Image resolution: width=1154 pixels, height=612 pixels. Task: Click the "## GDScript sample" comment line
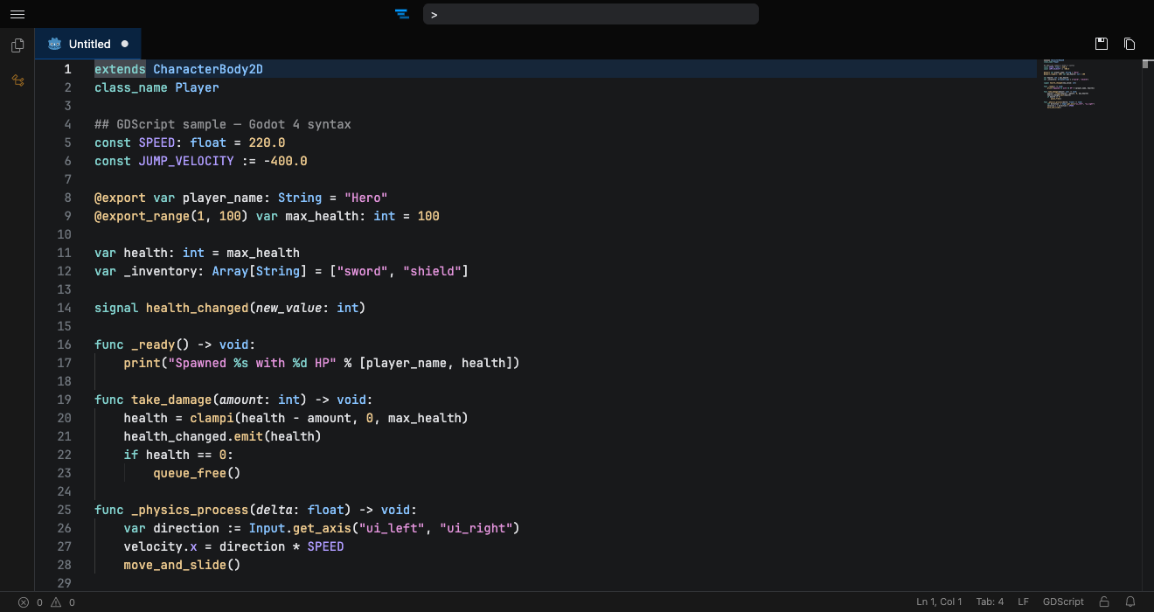coord(223,124)
